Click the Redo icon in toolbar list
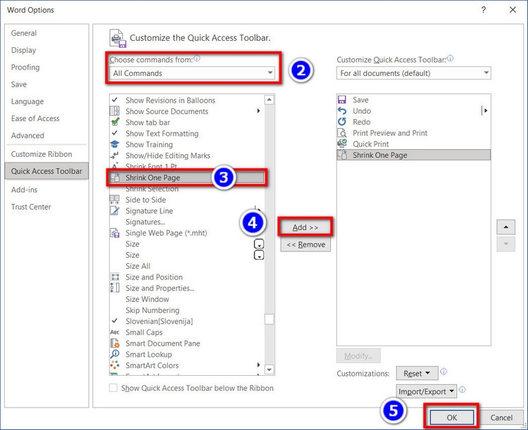528x430 pixels. click(341, 122)
